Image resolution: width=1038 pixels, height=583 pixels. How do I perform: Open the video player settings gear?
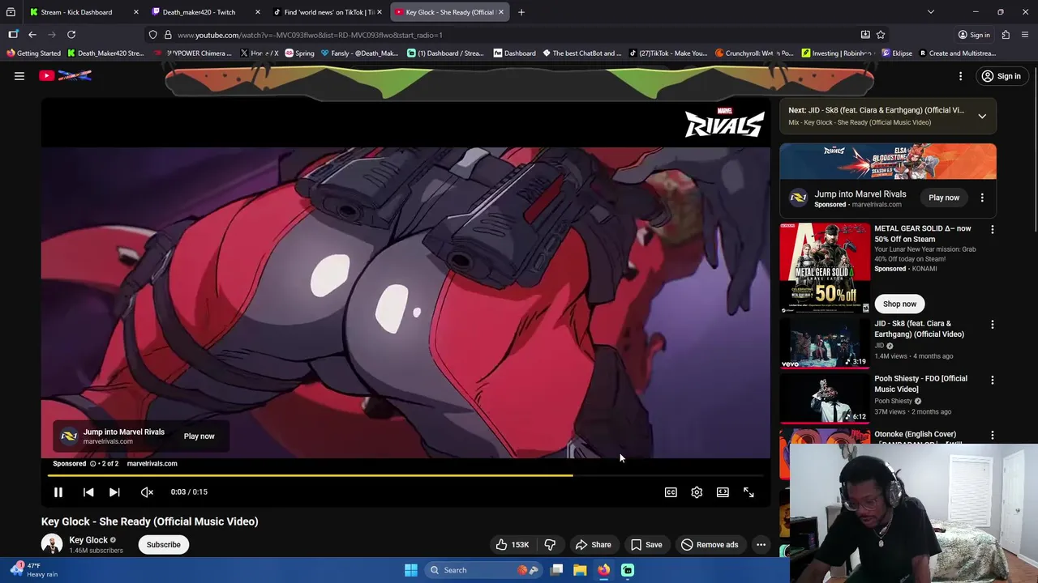pyautogui.click(x=697, y=492)
